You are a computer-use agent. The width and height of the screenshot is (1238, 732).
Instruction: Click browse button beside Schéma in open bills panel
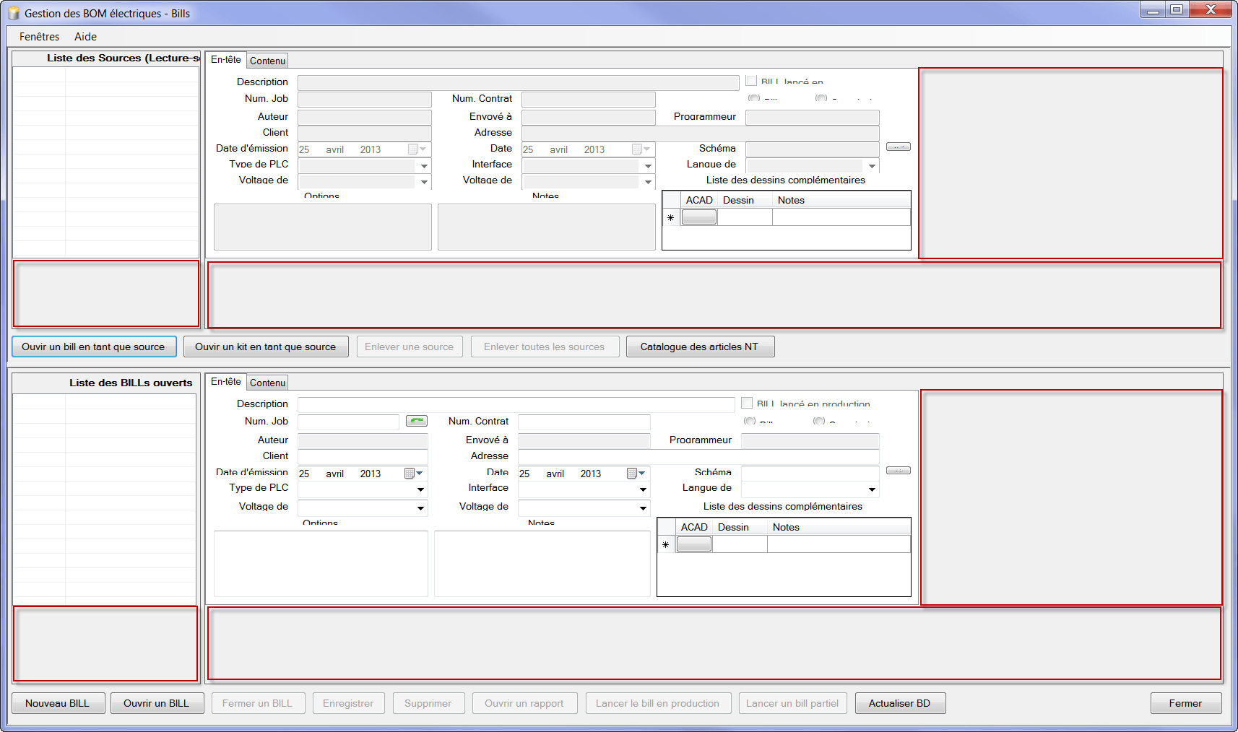pos(898,471)
